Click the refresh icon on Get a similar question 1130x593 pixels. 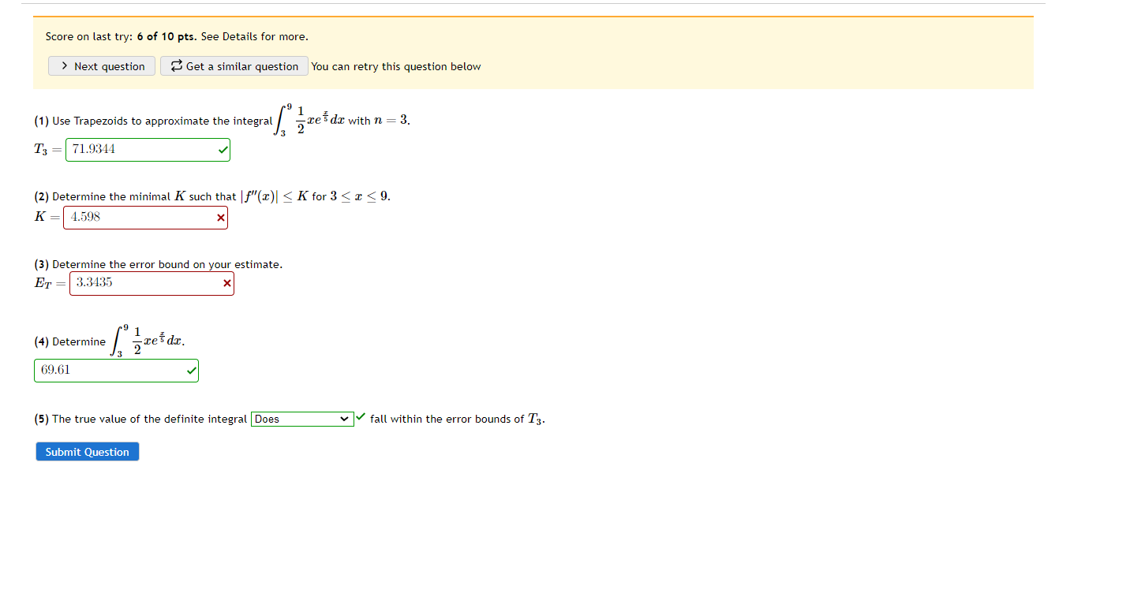tap(175, 65)
